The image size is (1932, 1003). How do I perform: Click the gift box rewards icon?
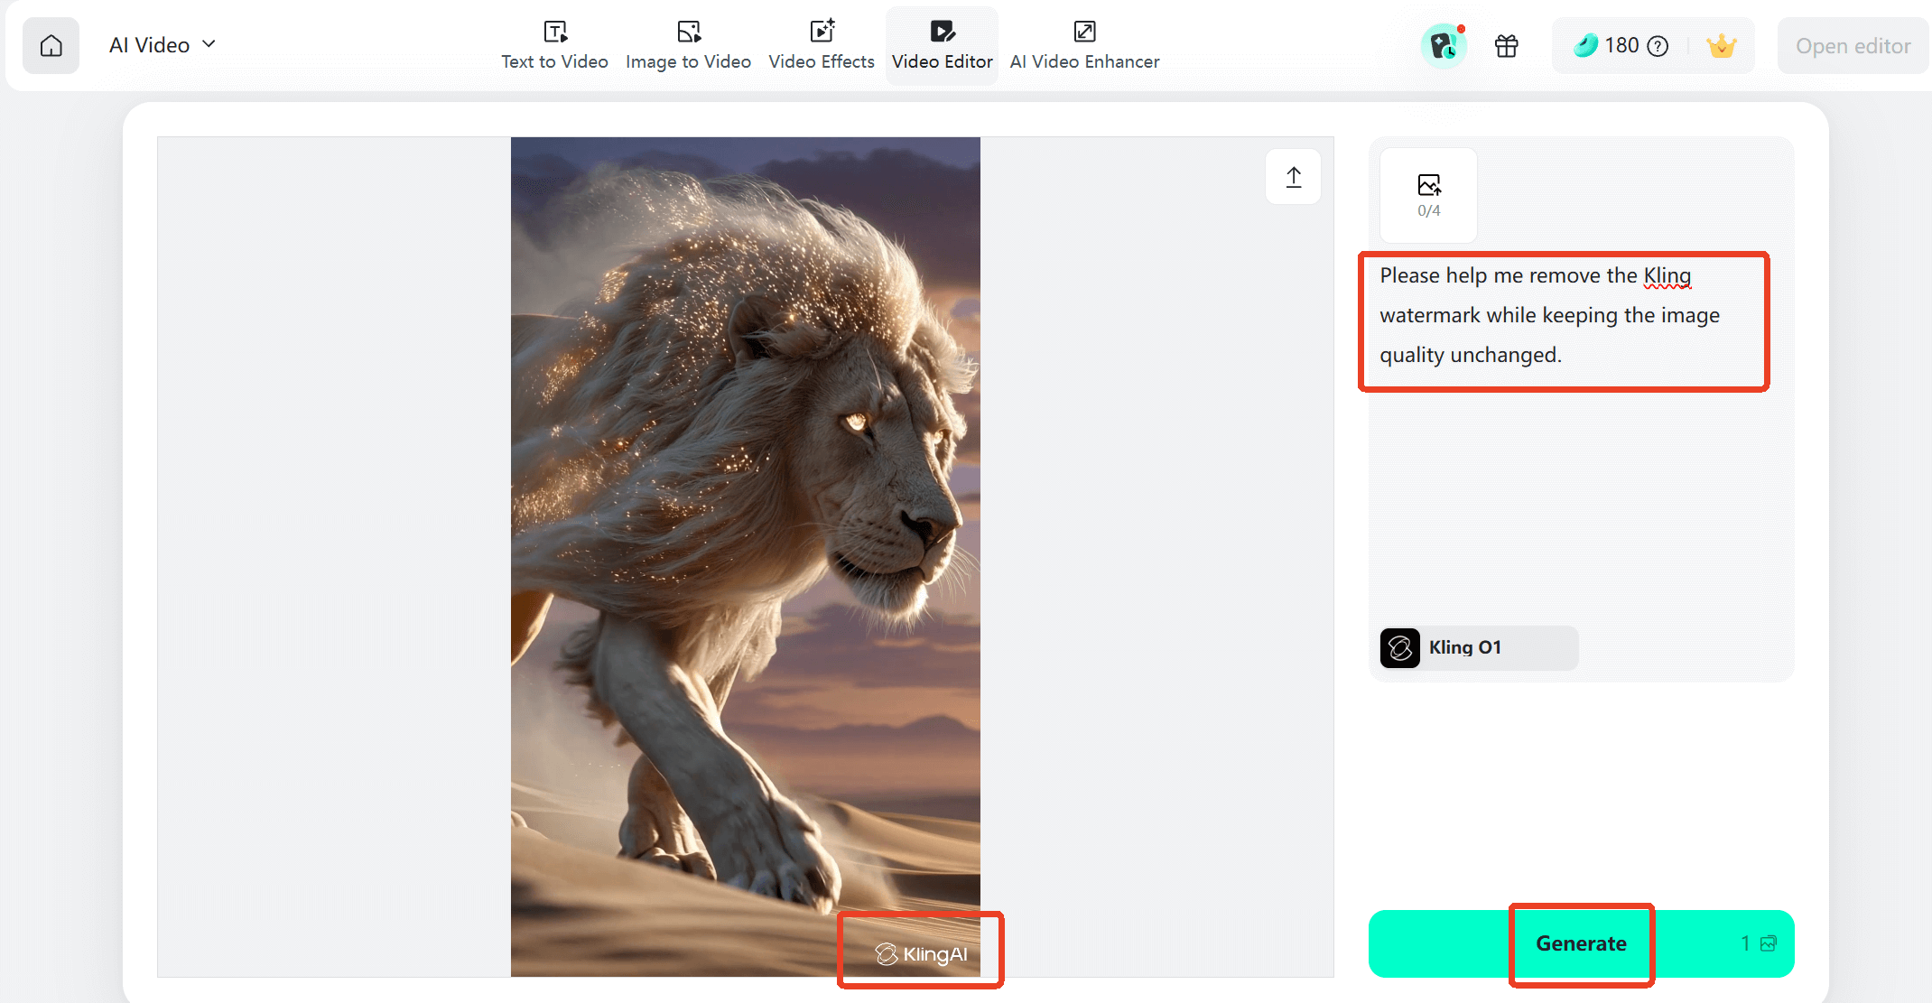1506,45
